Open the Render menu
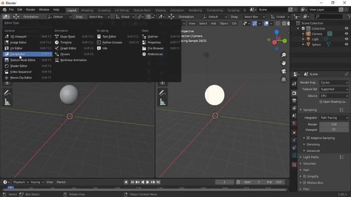This screenshot has height=197, width=351. (31, 10)
